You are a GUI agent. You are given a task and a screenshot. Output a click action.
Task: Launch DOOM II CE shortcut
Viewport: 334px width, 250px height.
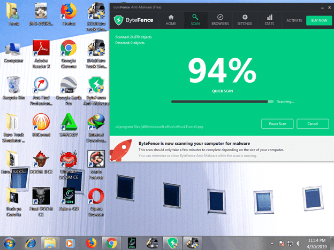click(41, 162)
